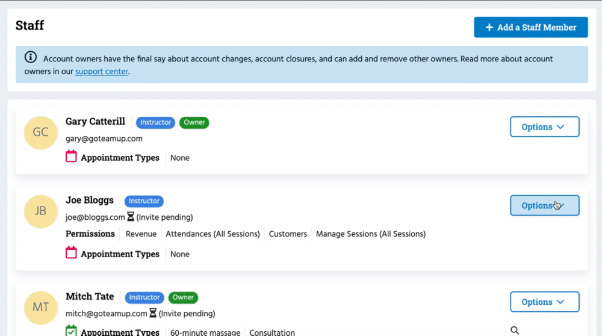The width and height of the screenshot is (602, 336).
Task: Click Gary's green Owner badge
Action: (x=194, y=122)
